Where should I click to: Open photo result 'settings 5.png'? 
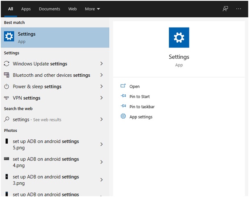(46, 144)
